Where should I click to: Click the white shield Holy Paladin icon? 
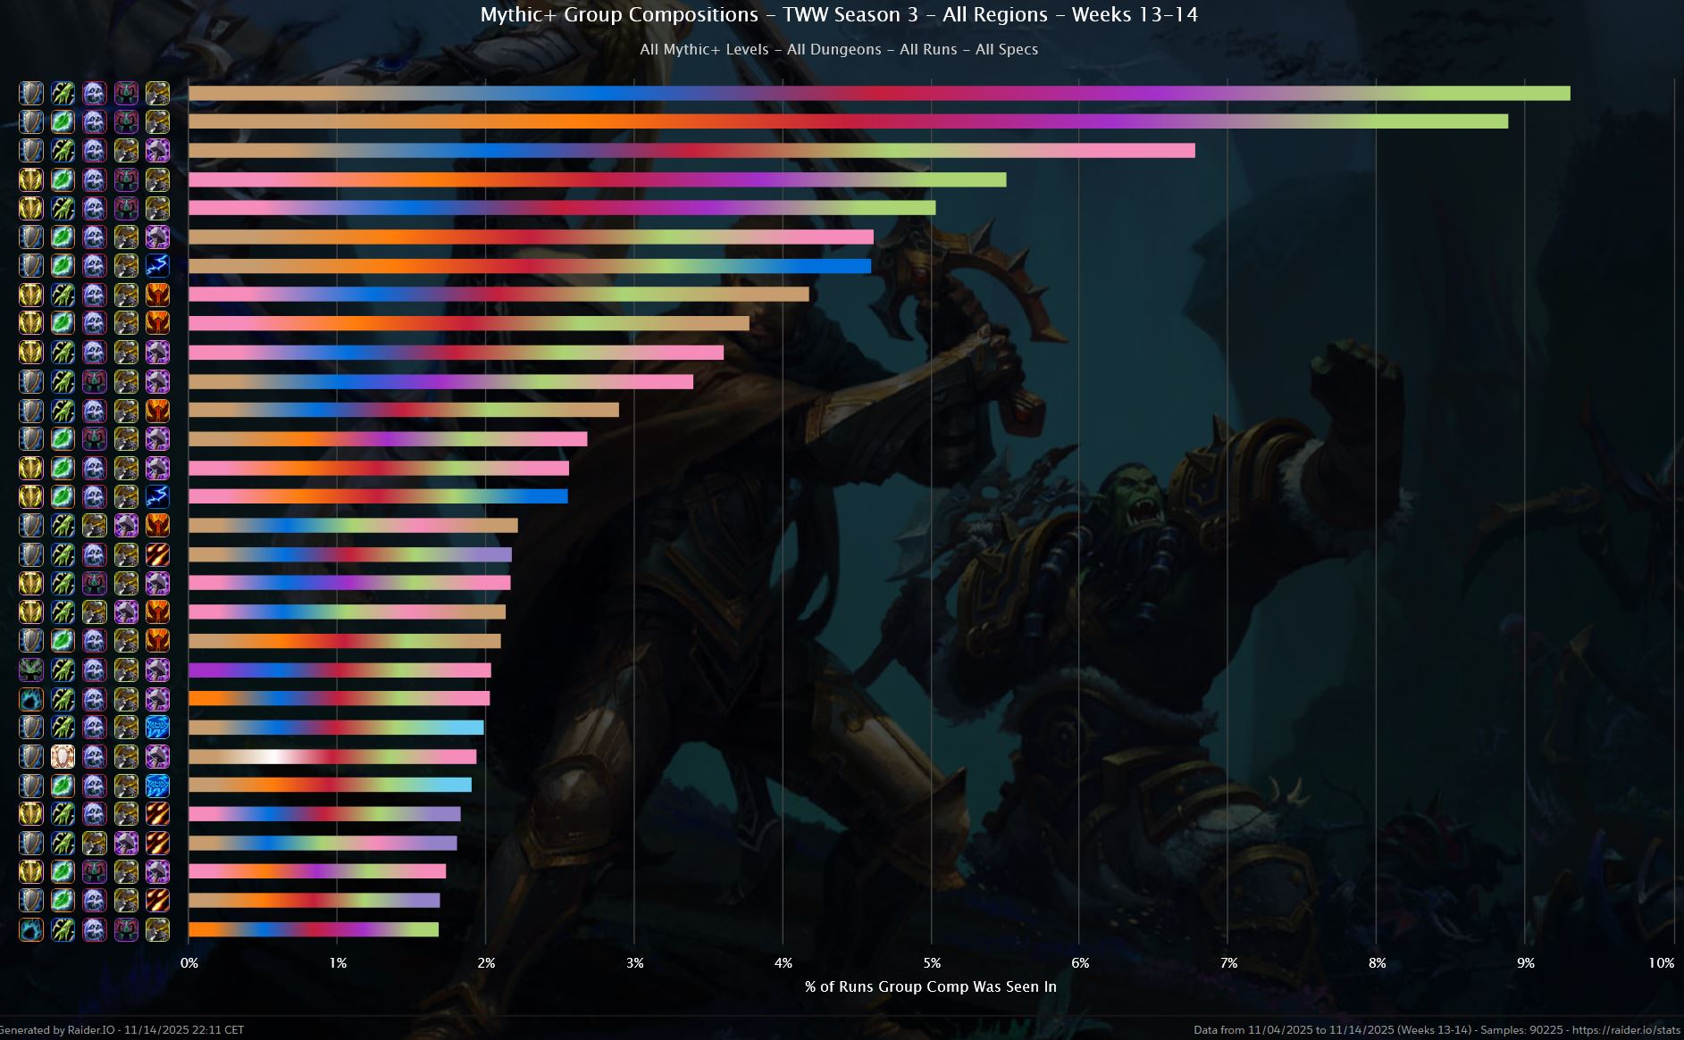[x=63, y=756]
